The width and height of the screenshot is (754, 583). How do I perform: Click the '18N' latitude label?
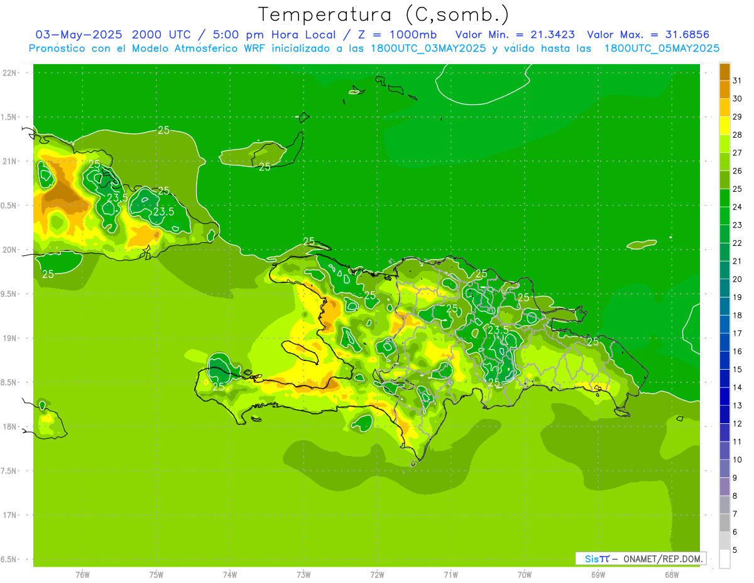point(9,426)
